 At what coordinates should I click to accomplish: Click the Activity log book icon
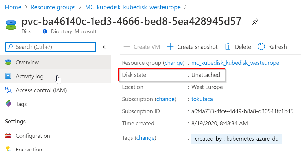tap(8, 76)
